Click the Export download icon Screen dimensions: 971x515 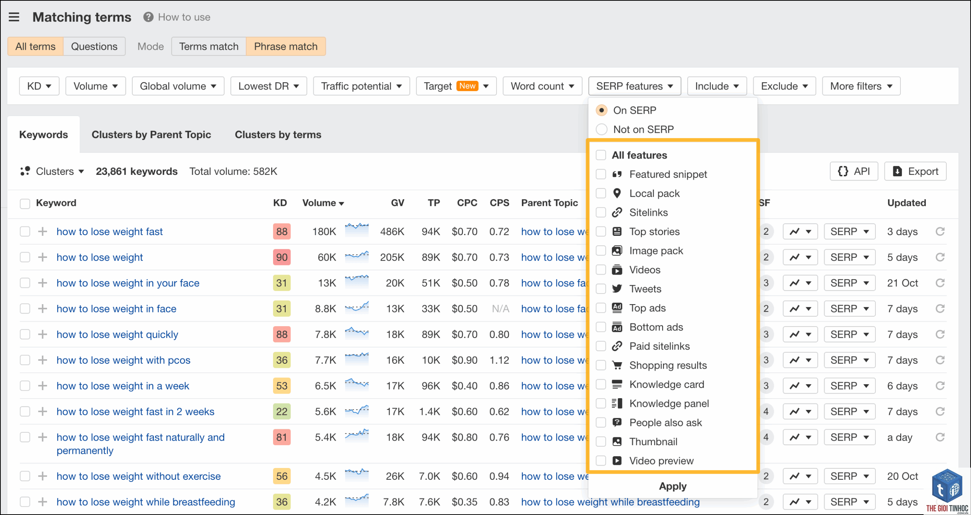click(897, 171)
